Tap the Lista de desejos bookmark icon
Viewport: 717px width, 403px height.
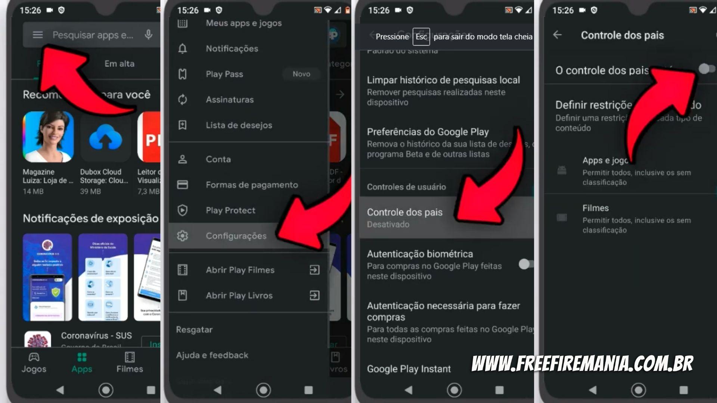tap(187, 125)
